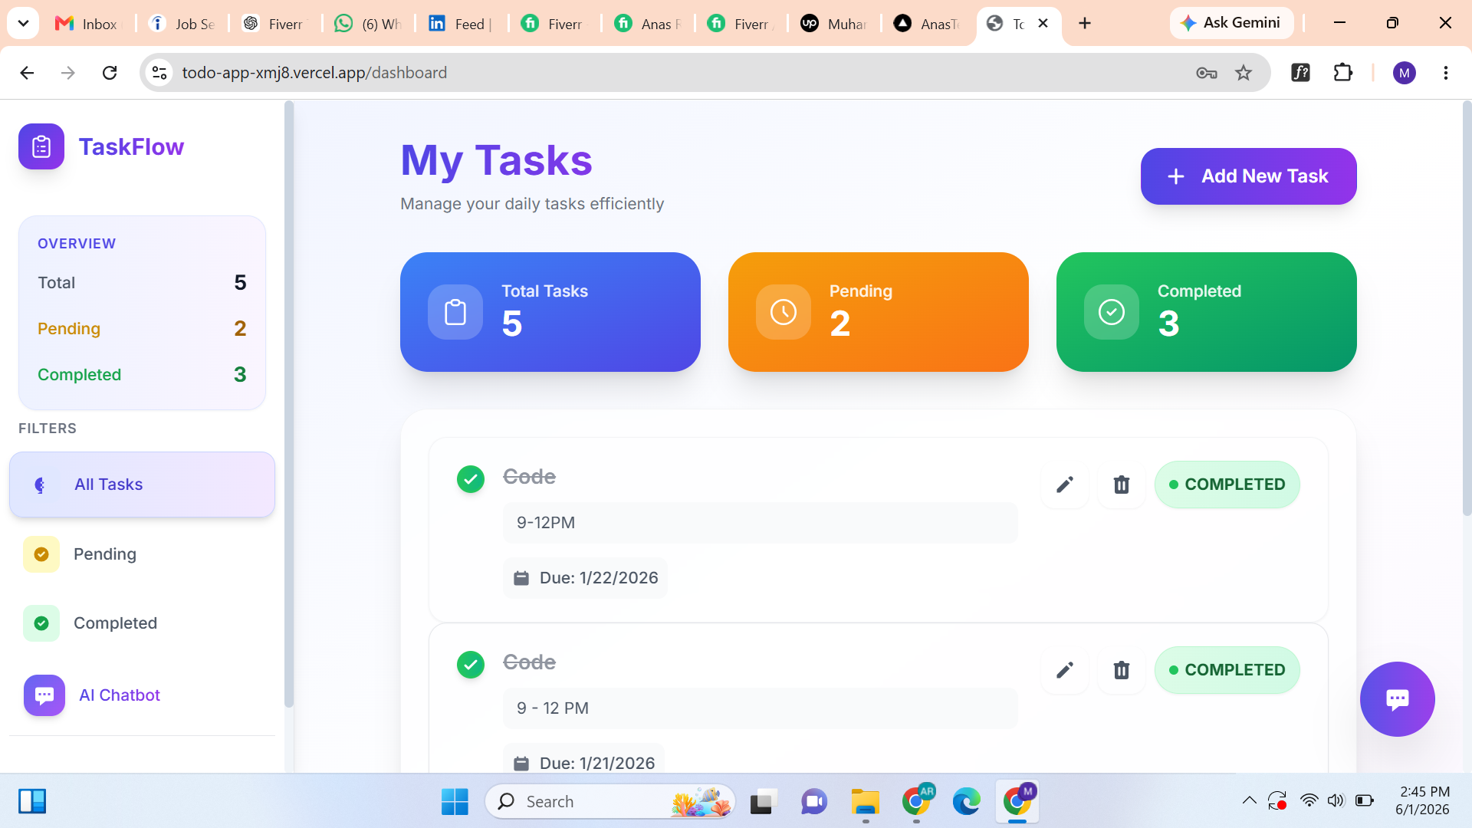
Task: Show hidden system tray icons chevron
Action: tap(1249, 801)
